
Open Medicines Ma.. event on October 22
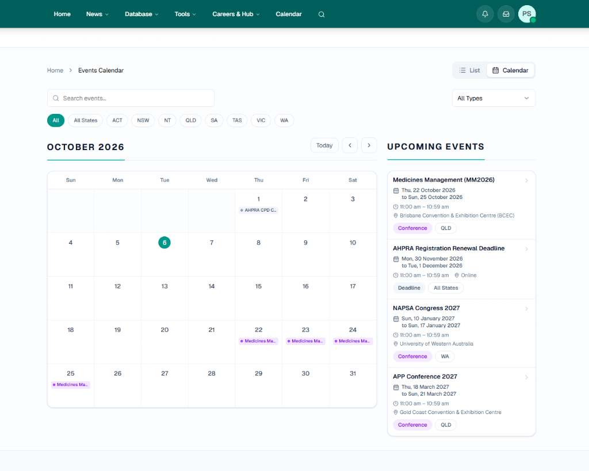pos(258,341)
